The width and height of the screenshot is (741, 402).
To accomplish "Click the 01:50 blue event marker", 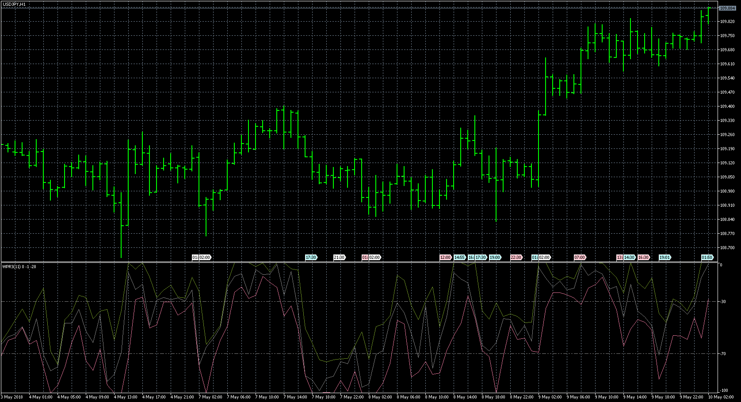I will click(x=707, y=258).
